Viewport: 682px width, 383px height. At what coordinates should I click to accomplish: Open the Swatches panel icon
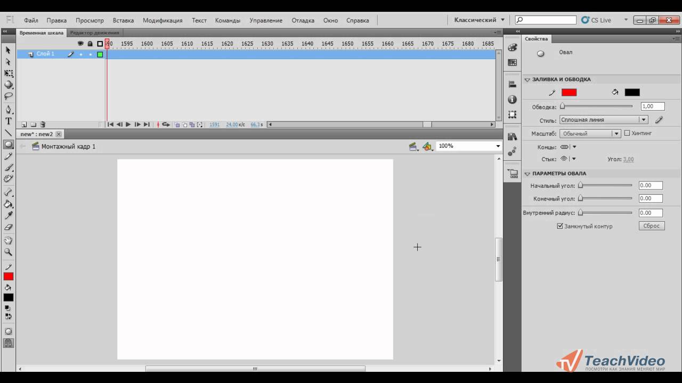[512, 62]
